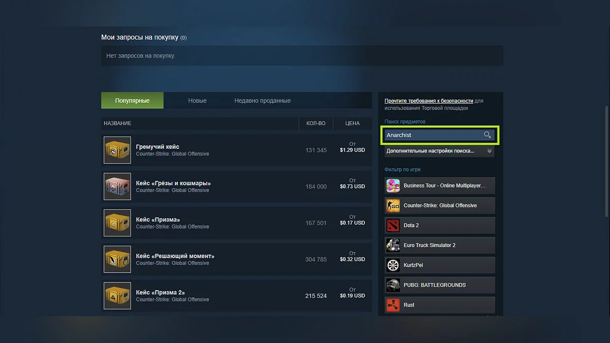Screen dimensions: 610x343
Task: Click the $0.32 USD price
Action: [352, 259]
